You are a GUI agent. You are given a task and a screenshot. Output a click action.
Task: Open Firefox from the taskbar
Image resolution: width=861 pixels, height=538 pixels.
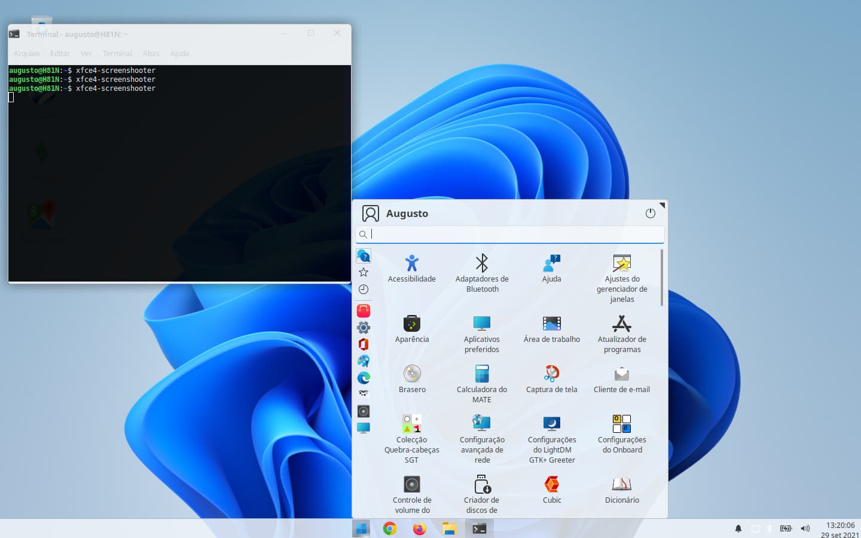[420, 528]
